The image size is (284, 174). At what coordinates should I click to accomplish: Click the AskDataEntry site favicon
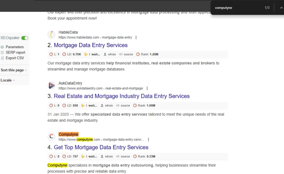click(x=51, y=85)
